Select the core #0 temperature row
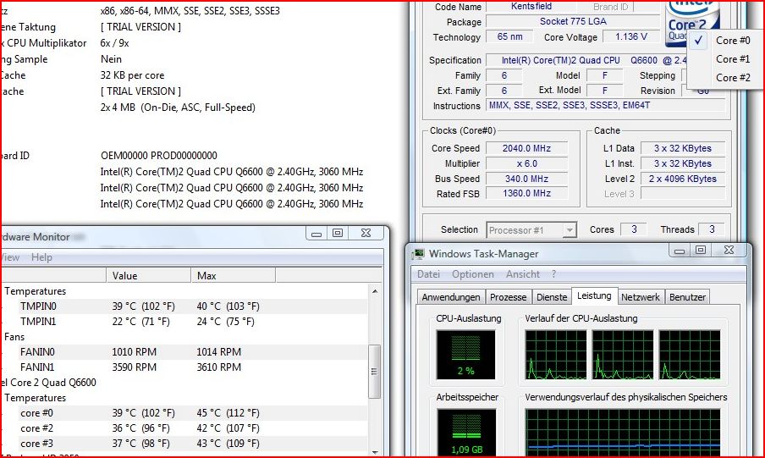 [185, 412]
